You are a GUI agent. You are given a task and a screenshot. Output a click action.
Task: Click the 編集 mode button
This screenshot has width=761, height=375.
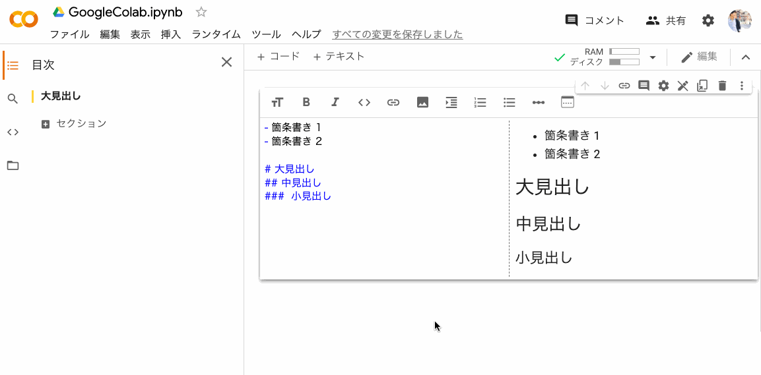click(x=699, y=57)
